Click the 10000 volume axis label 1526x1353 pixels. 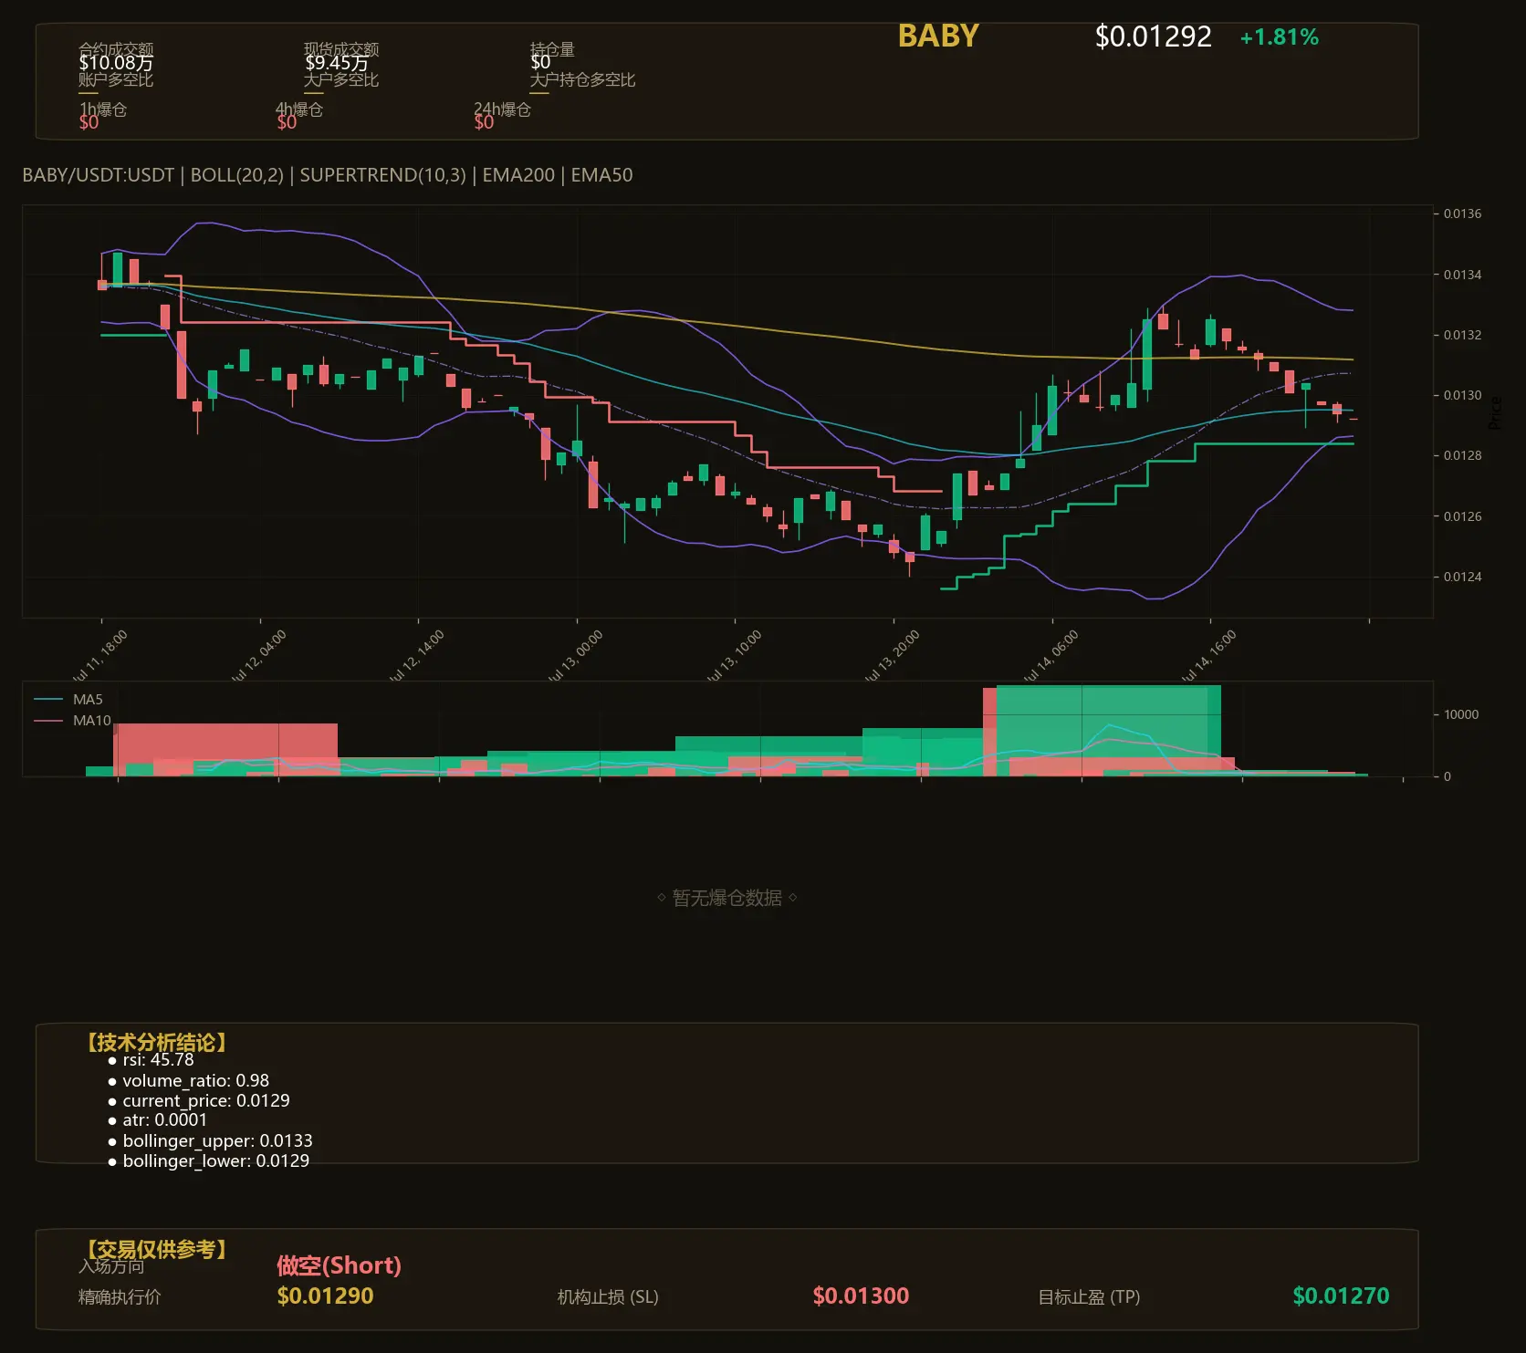(x=1461, y=714)
